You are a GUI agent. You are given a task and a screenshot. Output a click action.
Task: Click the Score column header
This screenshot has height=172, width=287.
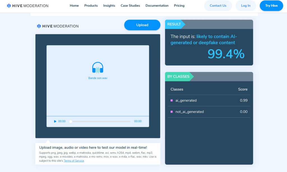(243, 89)
